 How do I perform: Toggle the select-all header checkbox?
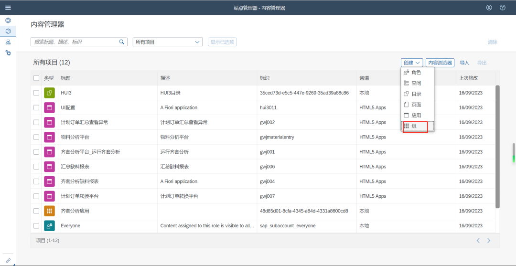pyautogui.click(x=36, y=78)
